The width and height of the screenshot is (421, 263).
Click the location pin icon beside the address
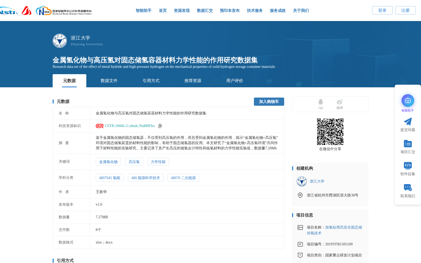coord(300,195)
